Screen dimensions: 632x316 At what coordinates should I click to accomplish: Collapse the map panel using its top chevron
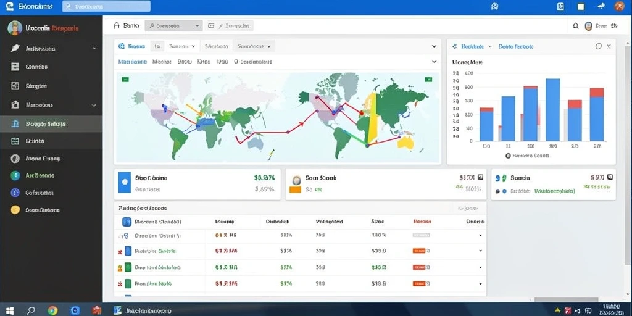pyautogui.click(x=434, y=46)
